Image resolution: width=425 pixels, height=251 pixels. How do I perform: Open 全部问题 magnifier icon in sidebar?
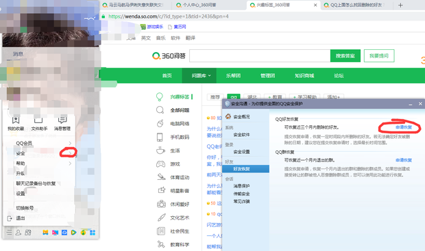(x=160, y=110)
